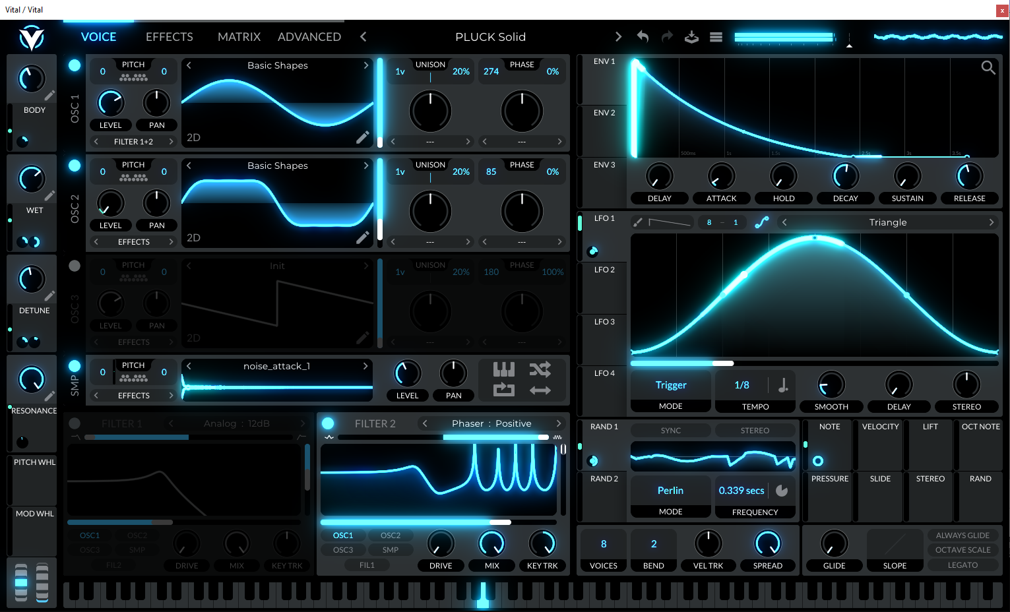Image resolution: width=1010 pixels, height=612 pixels.
Task: Click the ENV 1 decay knob
Action: click(845, 177)
